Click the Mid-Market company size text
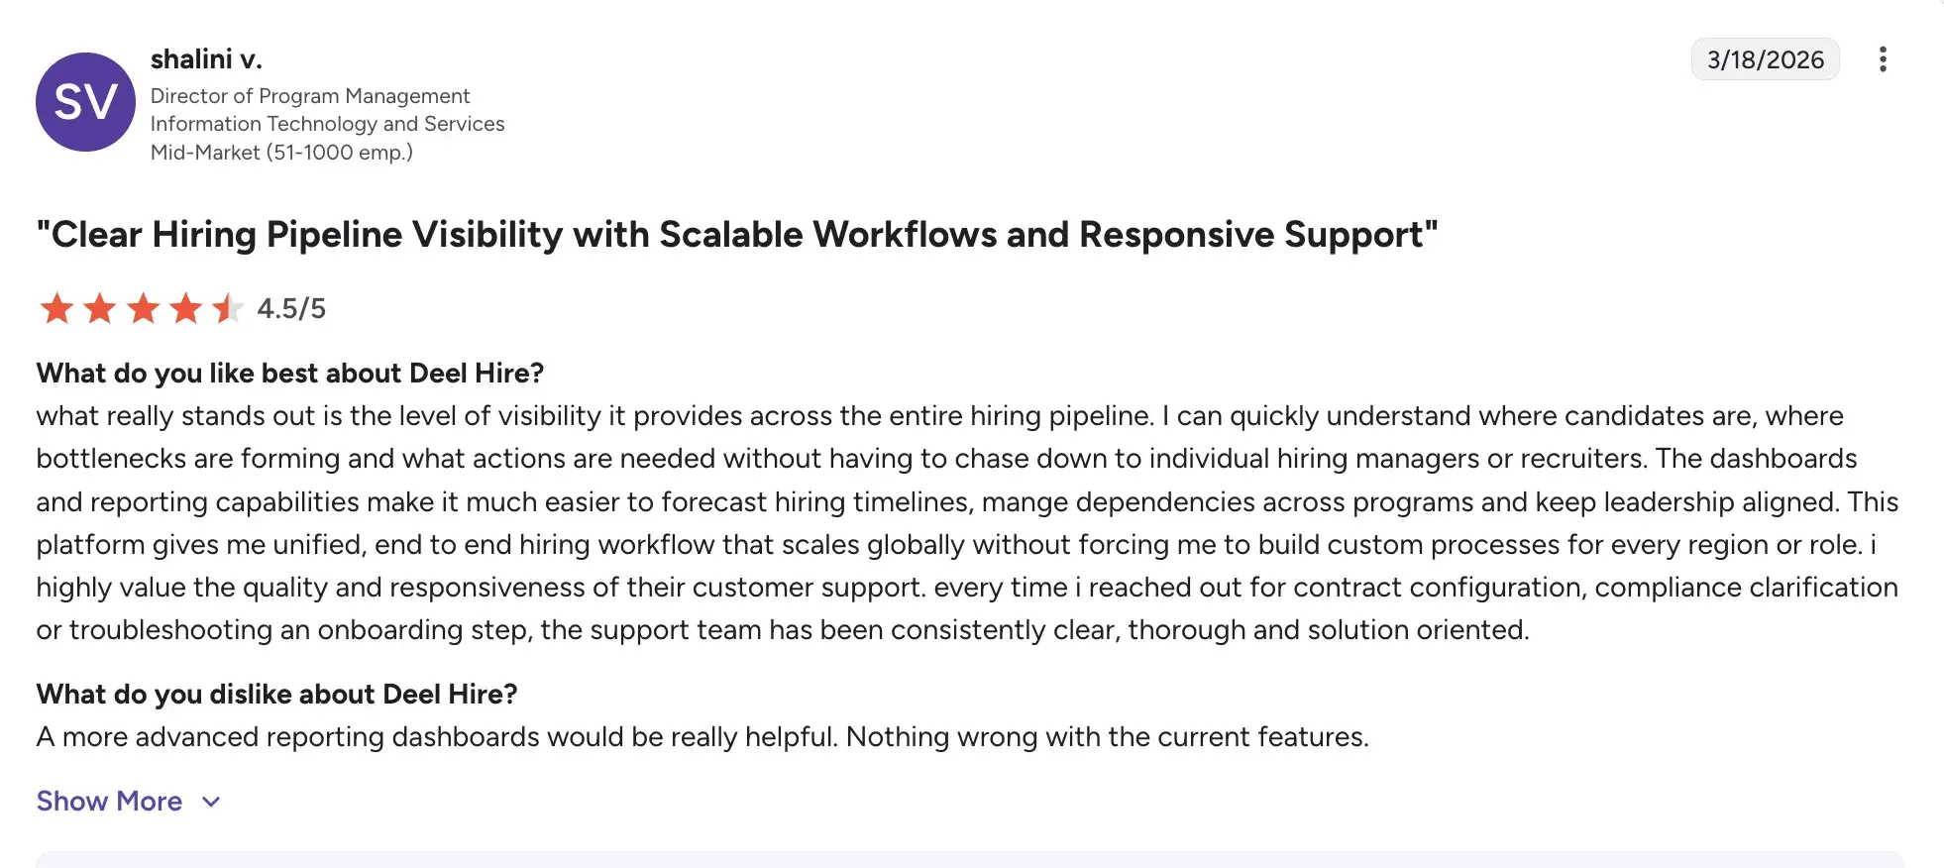This screenshot has width=1944, height=868. click(281, 152)
